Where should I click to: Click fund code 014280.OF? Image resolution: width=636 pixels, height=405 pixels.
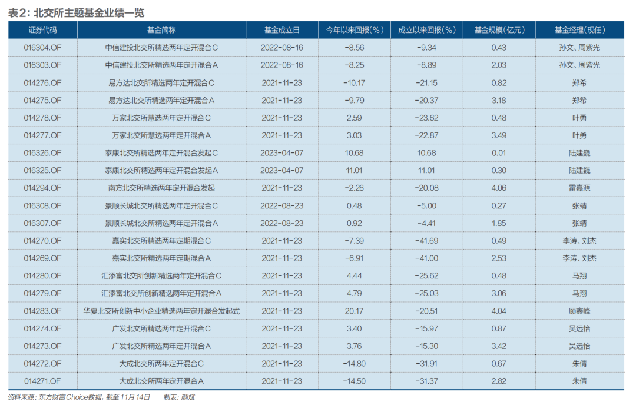click(42, 276)
